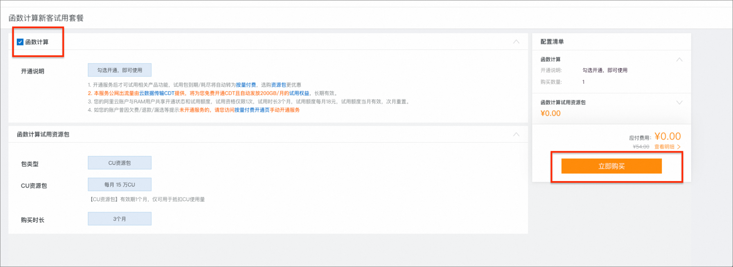Open the 查看明细 price details link
Image resolution: width=733 pixels, height=267 pixels.
click(667, 147)
